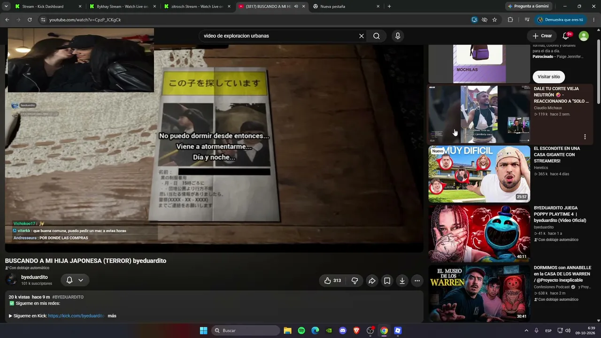Open Chrome media controls icon

[x=527, y=20]
